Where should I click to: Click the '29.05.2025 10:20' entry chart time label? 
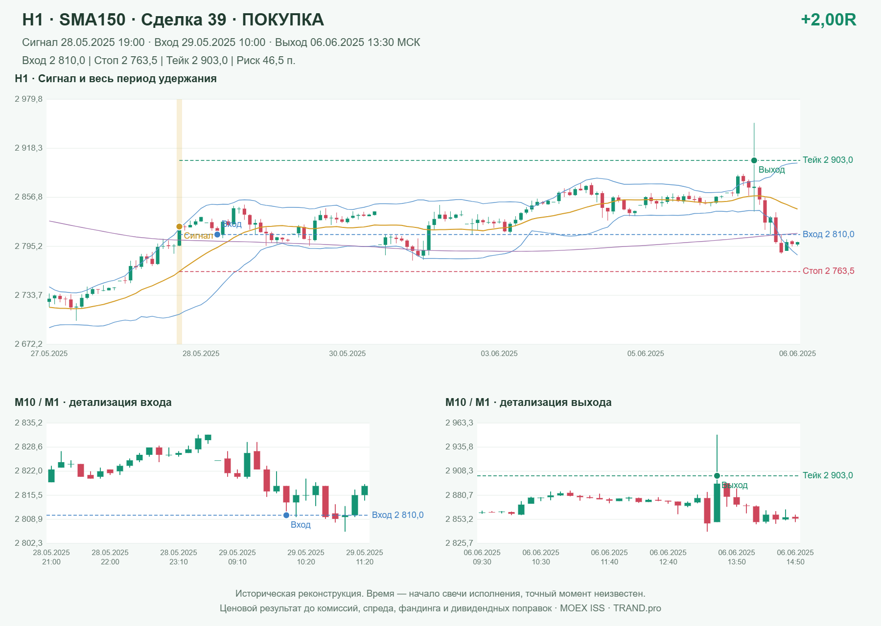pyautogui.click(x=306, y=557)
